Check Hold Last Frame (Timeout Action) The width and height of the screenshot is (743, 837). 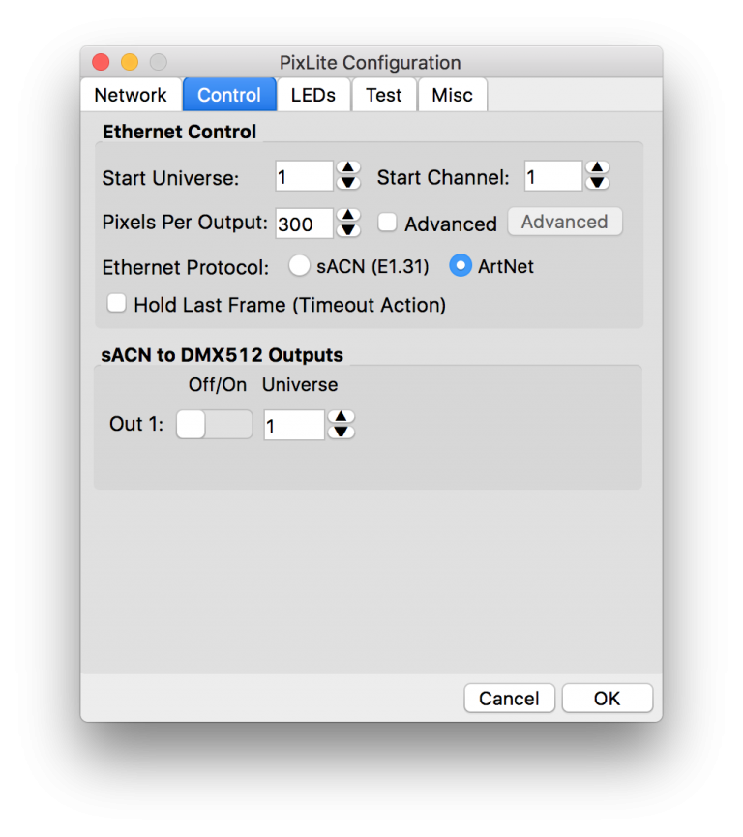pyautogui.click(x=116, y=303)
